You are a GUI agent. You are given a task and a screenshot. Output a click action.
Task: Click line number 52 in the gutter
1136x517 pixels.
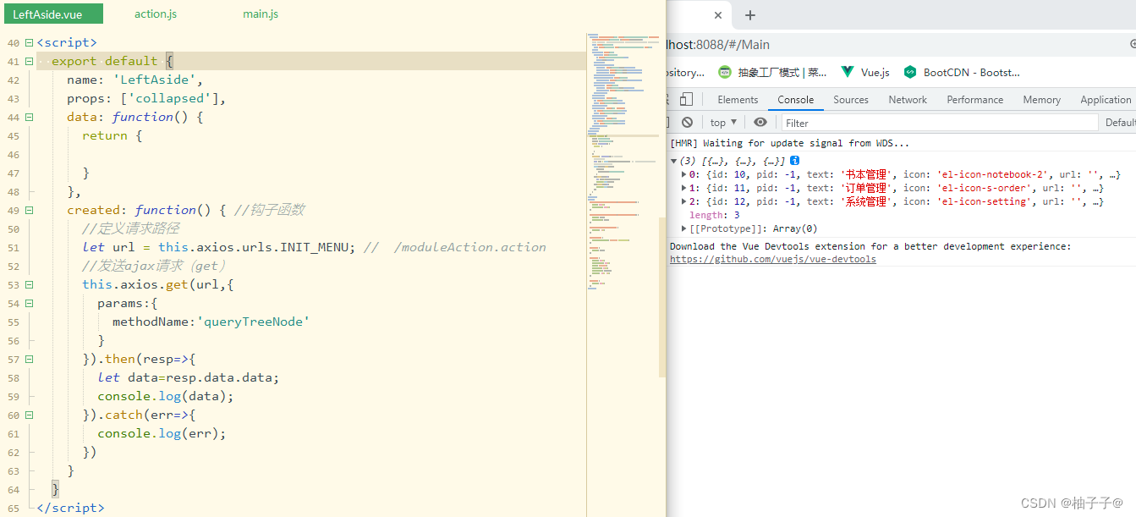pos(13,266)
